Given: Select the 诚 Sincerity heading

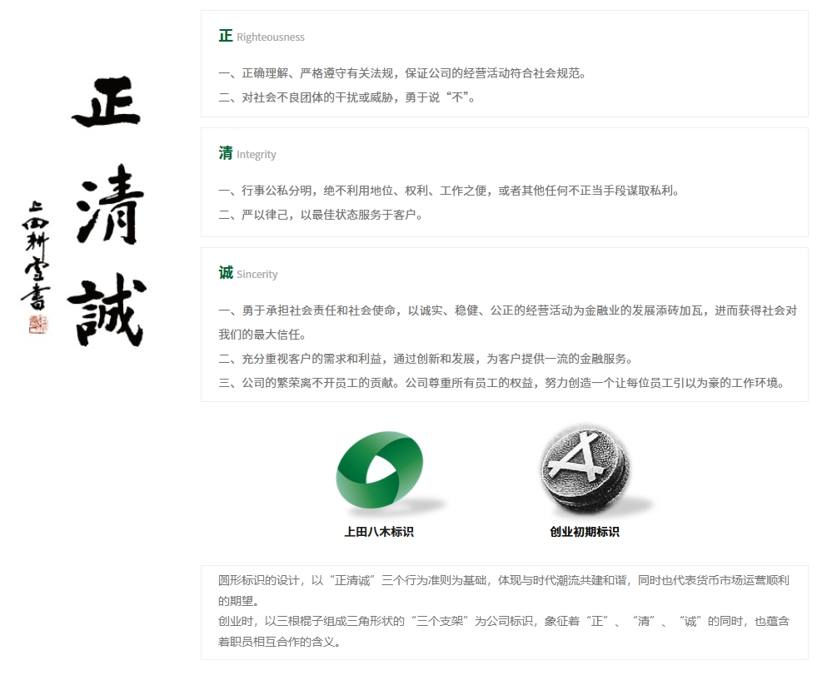Looking at the screenshot, I should click(x=248, y=274).
